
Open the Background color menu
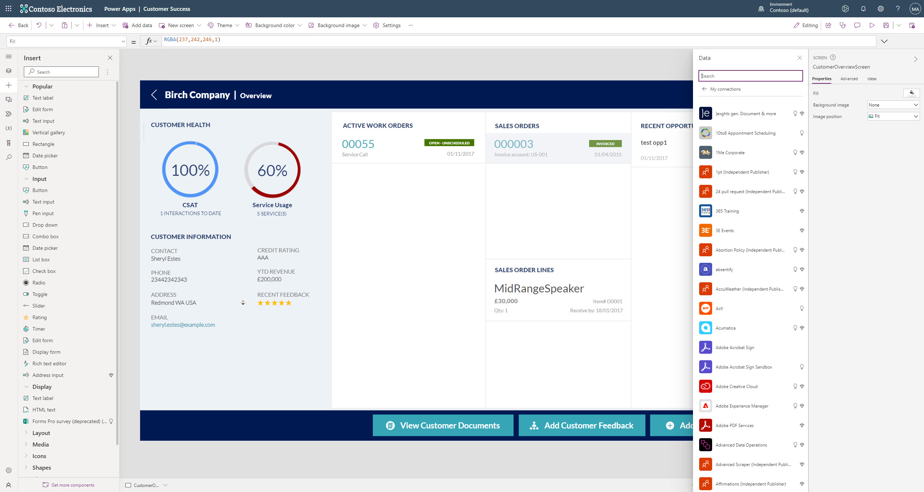(274, 25)
